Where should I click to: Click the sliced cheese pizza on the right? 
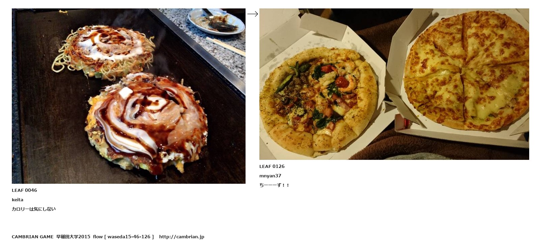coord(466,71)
